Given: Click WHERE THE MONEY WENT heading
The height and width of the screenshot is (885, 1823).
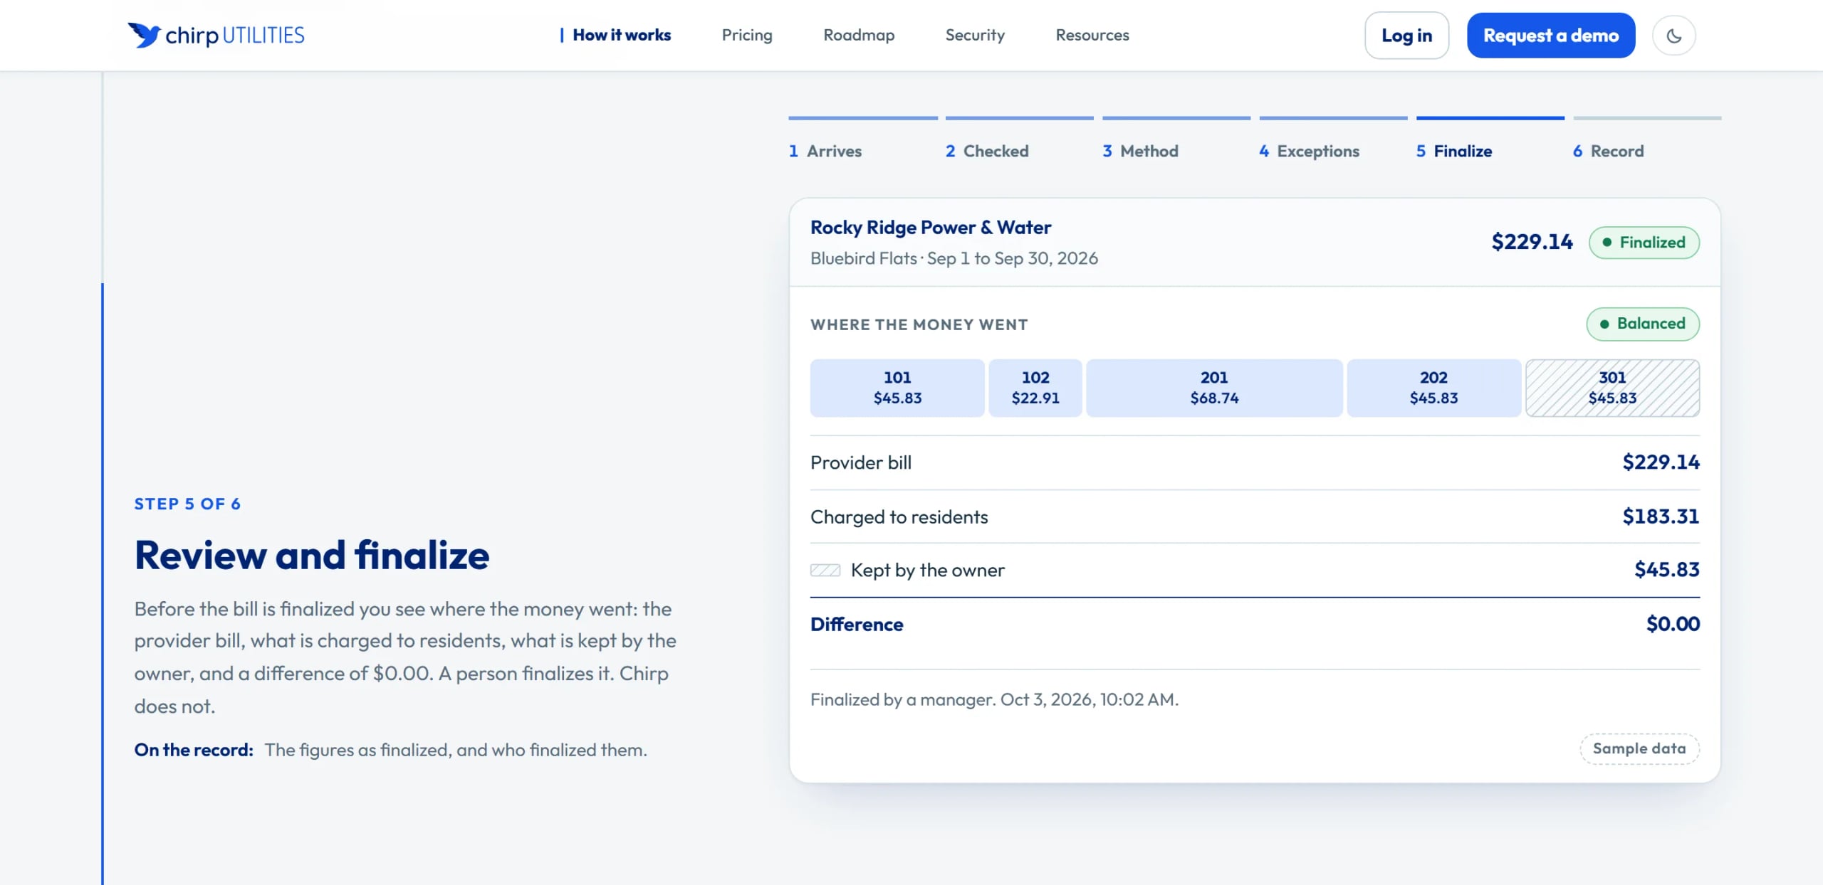Looking at the screenshot, I should coord(919,324).
